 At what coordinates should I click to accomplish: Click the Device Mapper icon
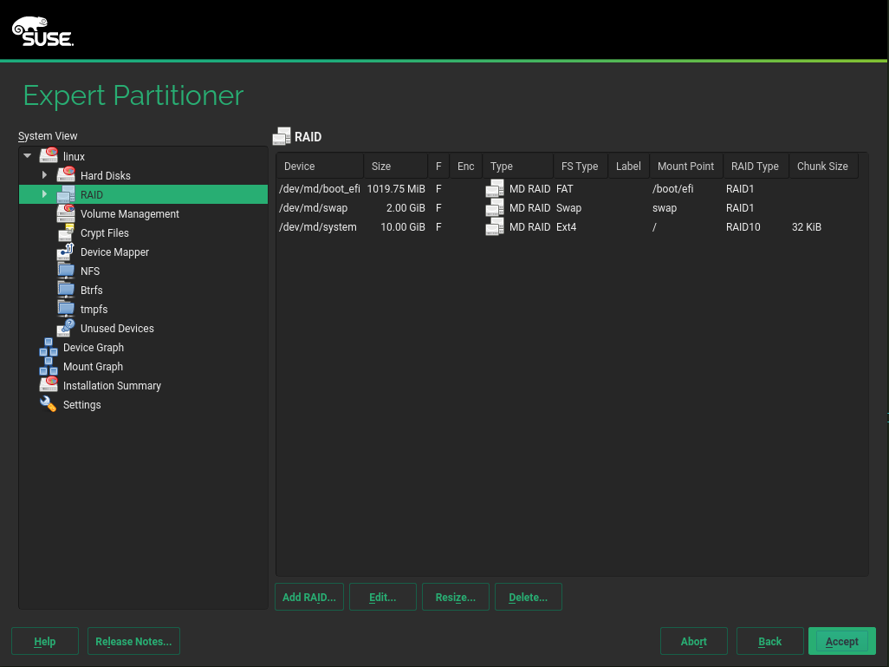(67, 252)
